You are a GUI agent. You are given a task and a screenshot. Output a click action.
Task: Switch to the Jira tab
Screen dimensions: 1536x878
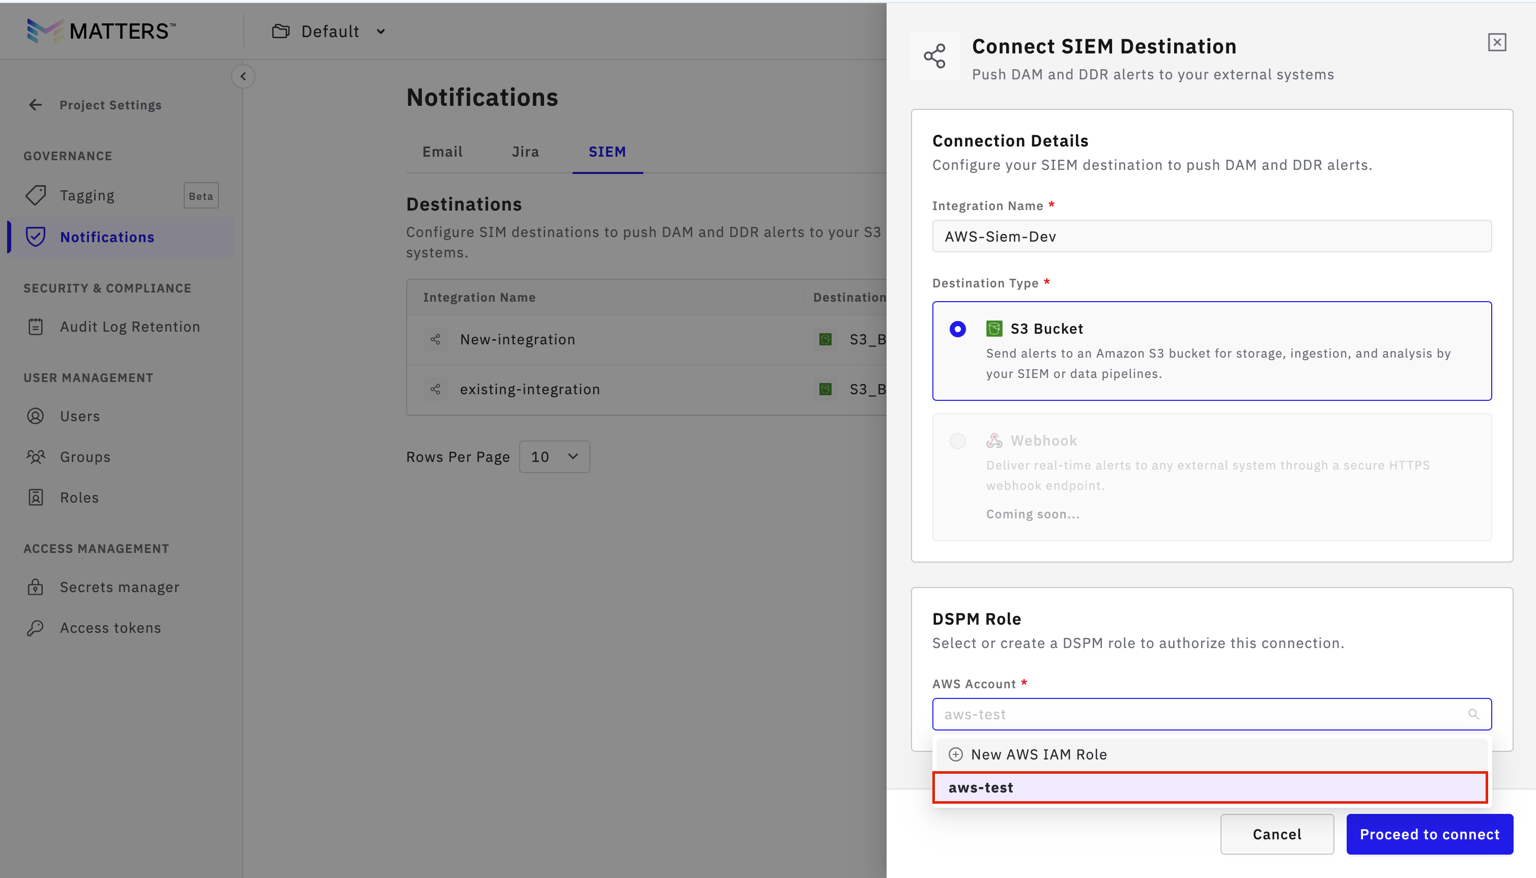click(525, 152)
